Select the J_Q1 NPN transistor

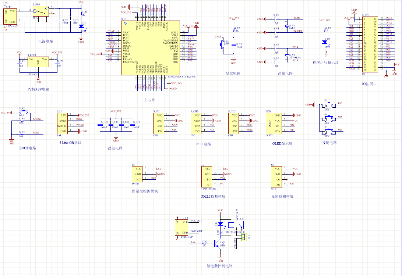(218, 244)
